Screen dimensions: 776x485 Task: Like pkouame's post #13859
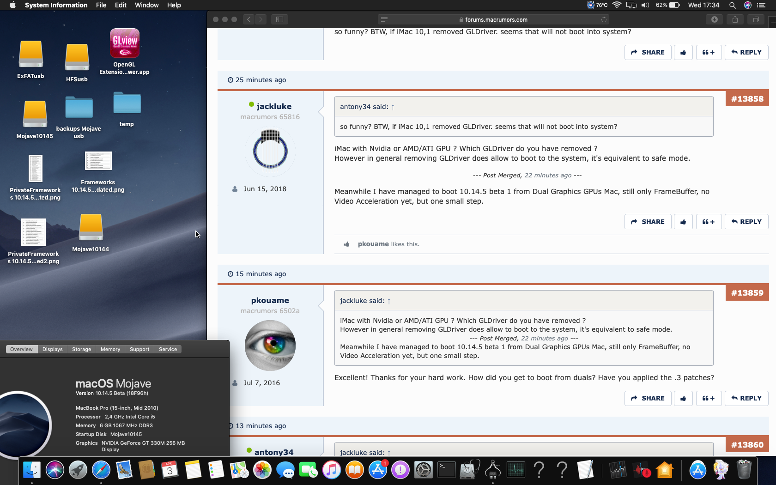(x=683, y=398)
